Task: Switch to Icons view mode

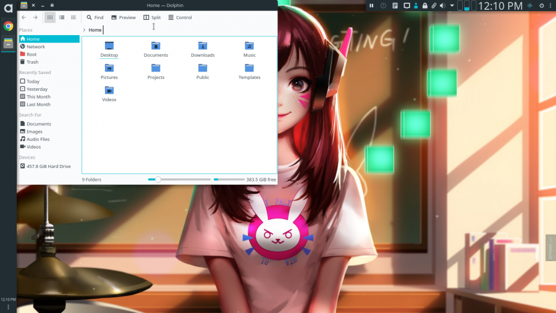Action: click(x=50, y=17)
